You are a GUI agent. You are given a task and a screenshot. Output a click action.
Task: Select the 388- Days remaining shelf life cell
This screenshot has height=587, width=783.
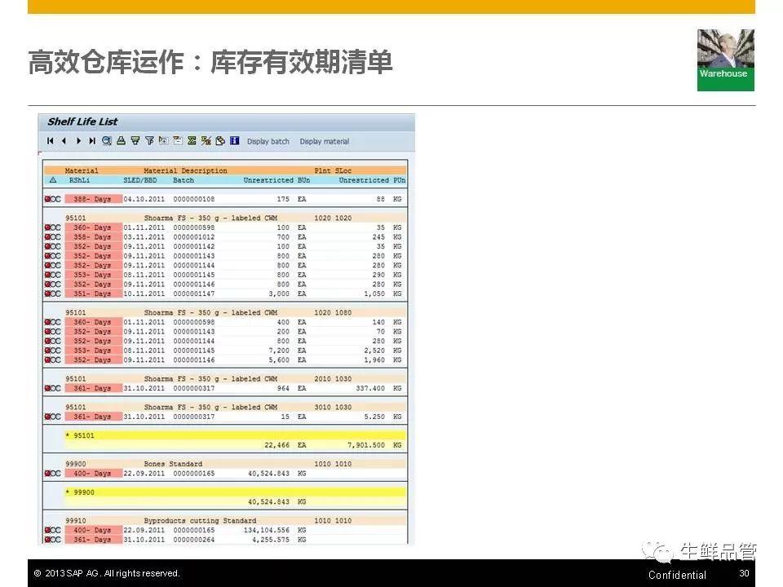point(93,199)
